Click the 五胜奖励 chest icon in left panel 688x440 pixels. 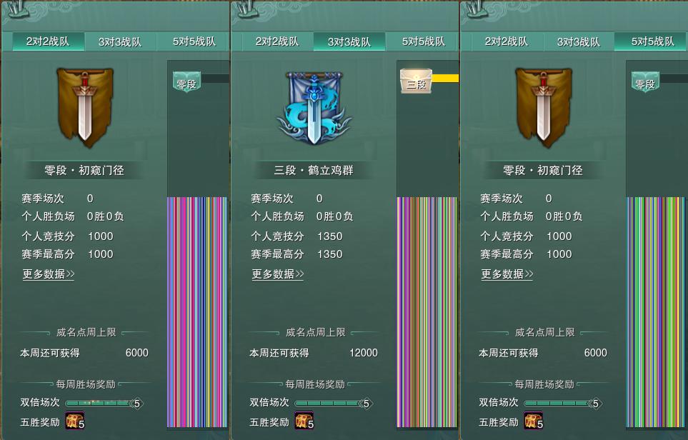(74, 421)
